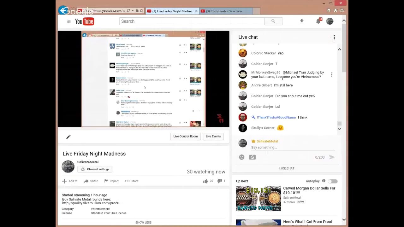Click inside the YouTube search box

tap(192, 21)
